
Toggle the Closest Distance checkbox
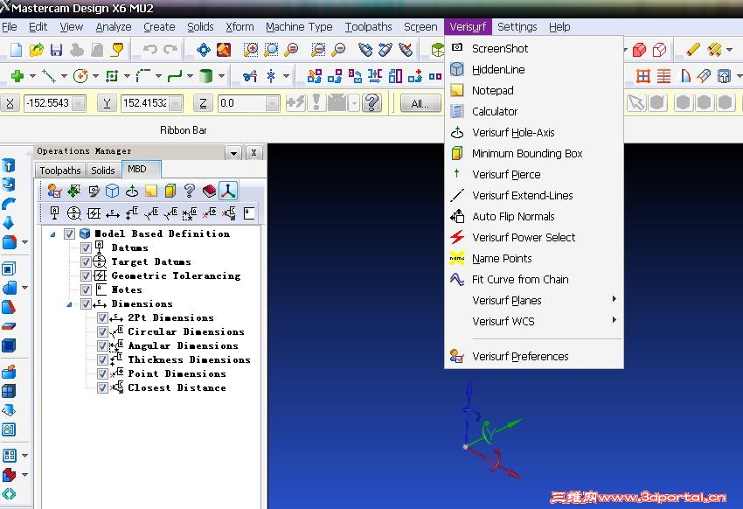pos(102,387)
